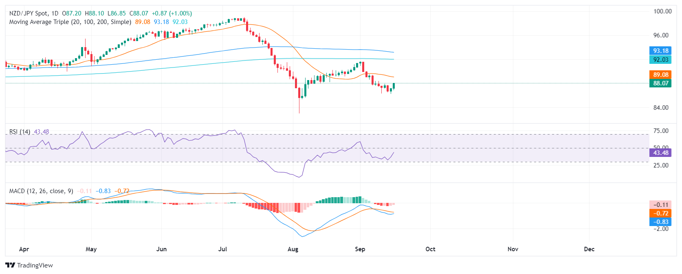Click the pink -0.11 histogram value tag
The width and height of the screenshot is (682, 274).
click(660, 205)
